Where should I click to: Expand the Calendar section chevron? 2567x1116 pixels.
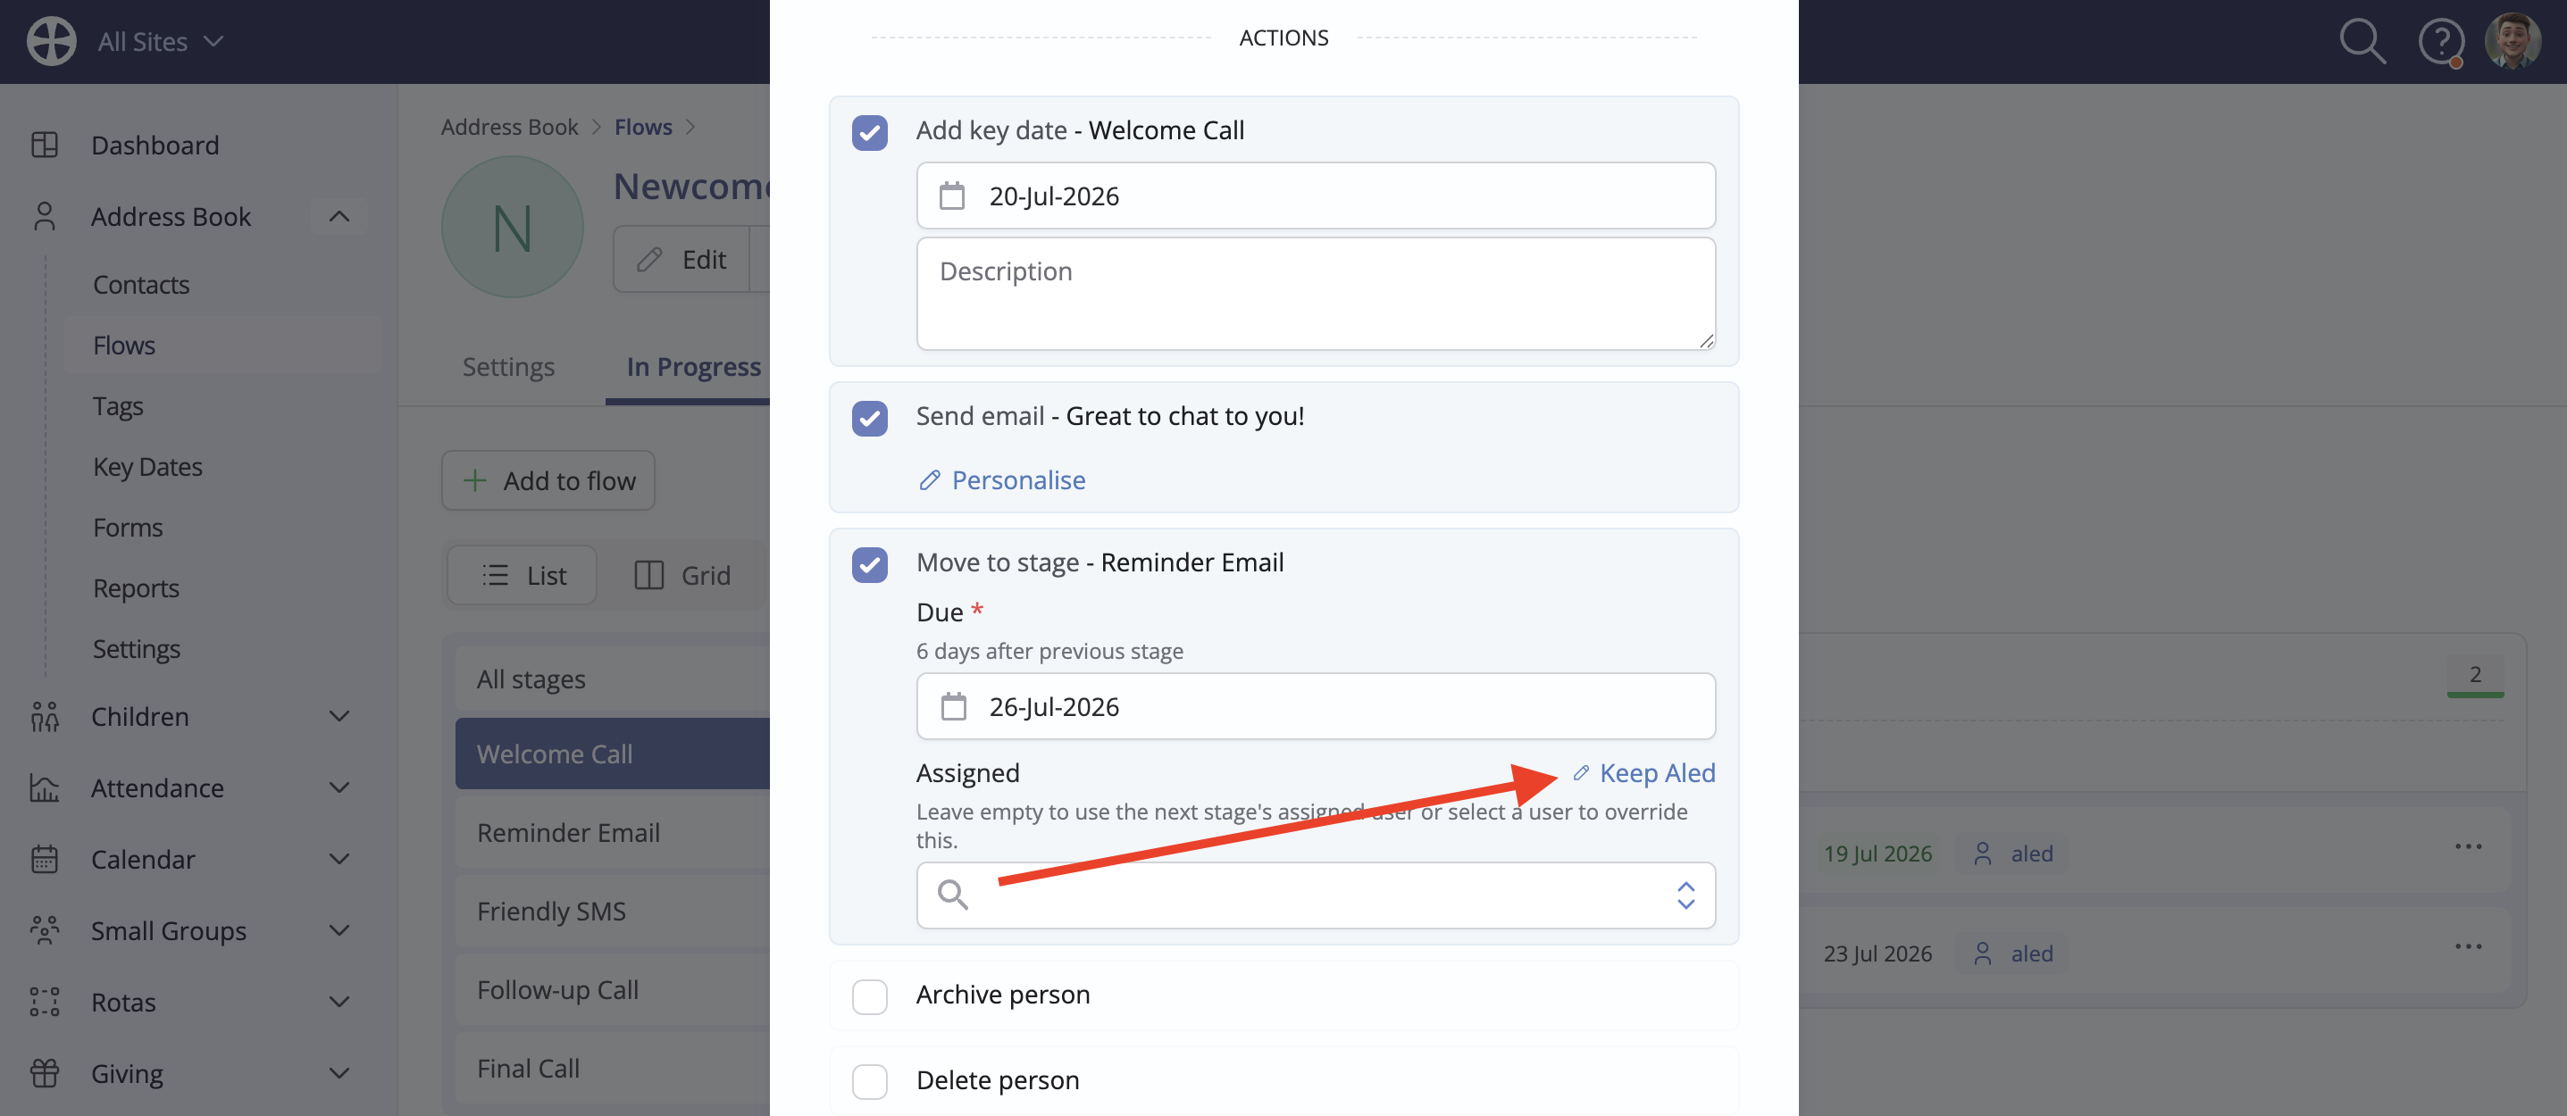339,859
